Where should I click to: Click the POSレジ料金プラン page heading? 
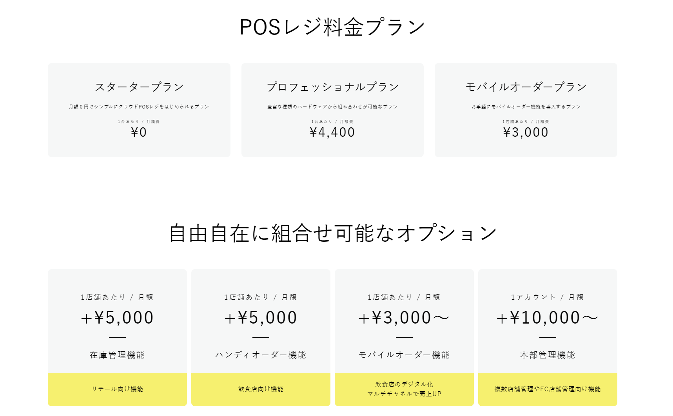(332, 27)
